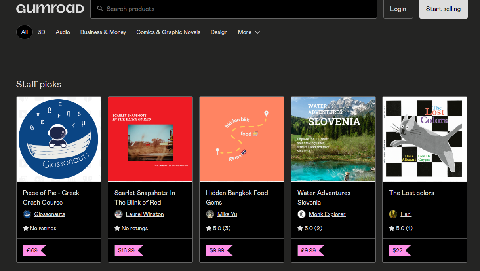
Task: Click the $22 price tag
Action: [x=400, y=250]
